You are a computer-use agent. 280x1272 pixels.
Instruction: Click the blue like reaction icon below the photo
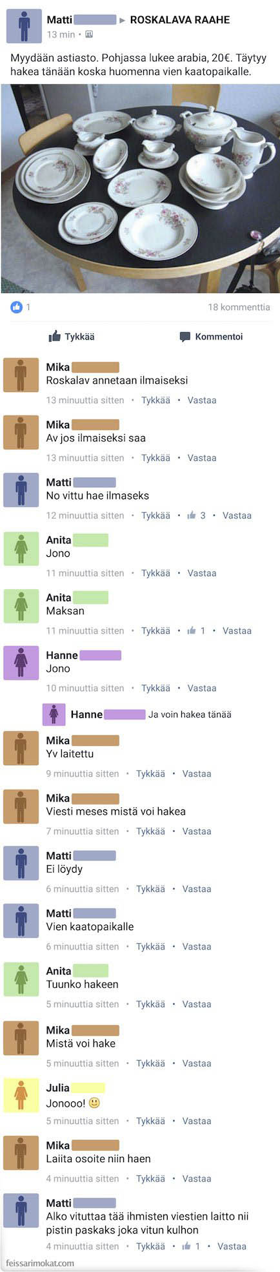(16, 307)
